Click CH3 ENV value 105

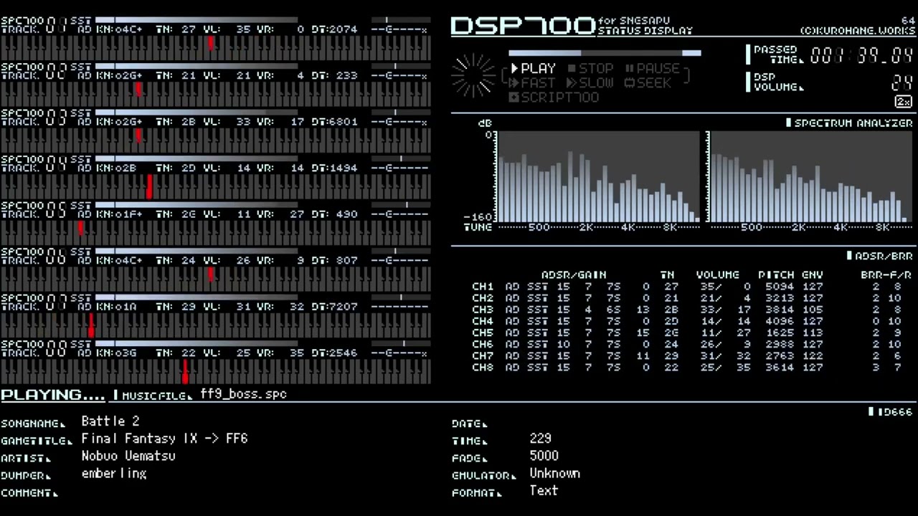pyautogui.click(x=813, y=310)
